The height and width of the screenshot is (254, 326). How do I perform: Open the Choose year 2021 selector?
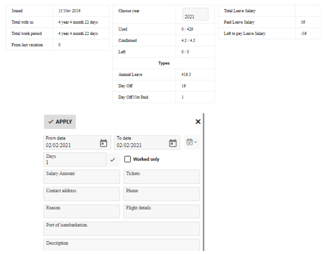(x=195, y=15)
